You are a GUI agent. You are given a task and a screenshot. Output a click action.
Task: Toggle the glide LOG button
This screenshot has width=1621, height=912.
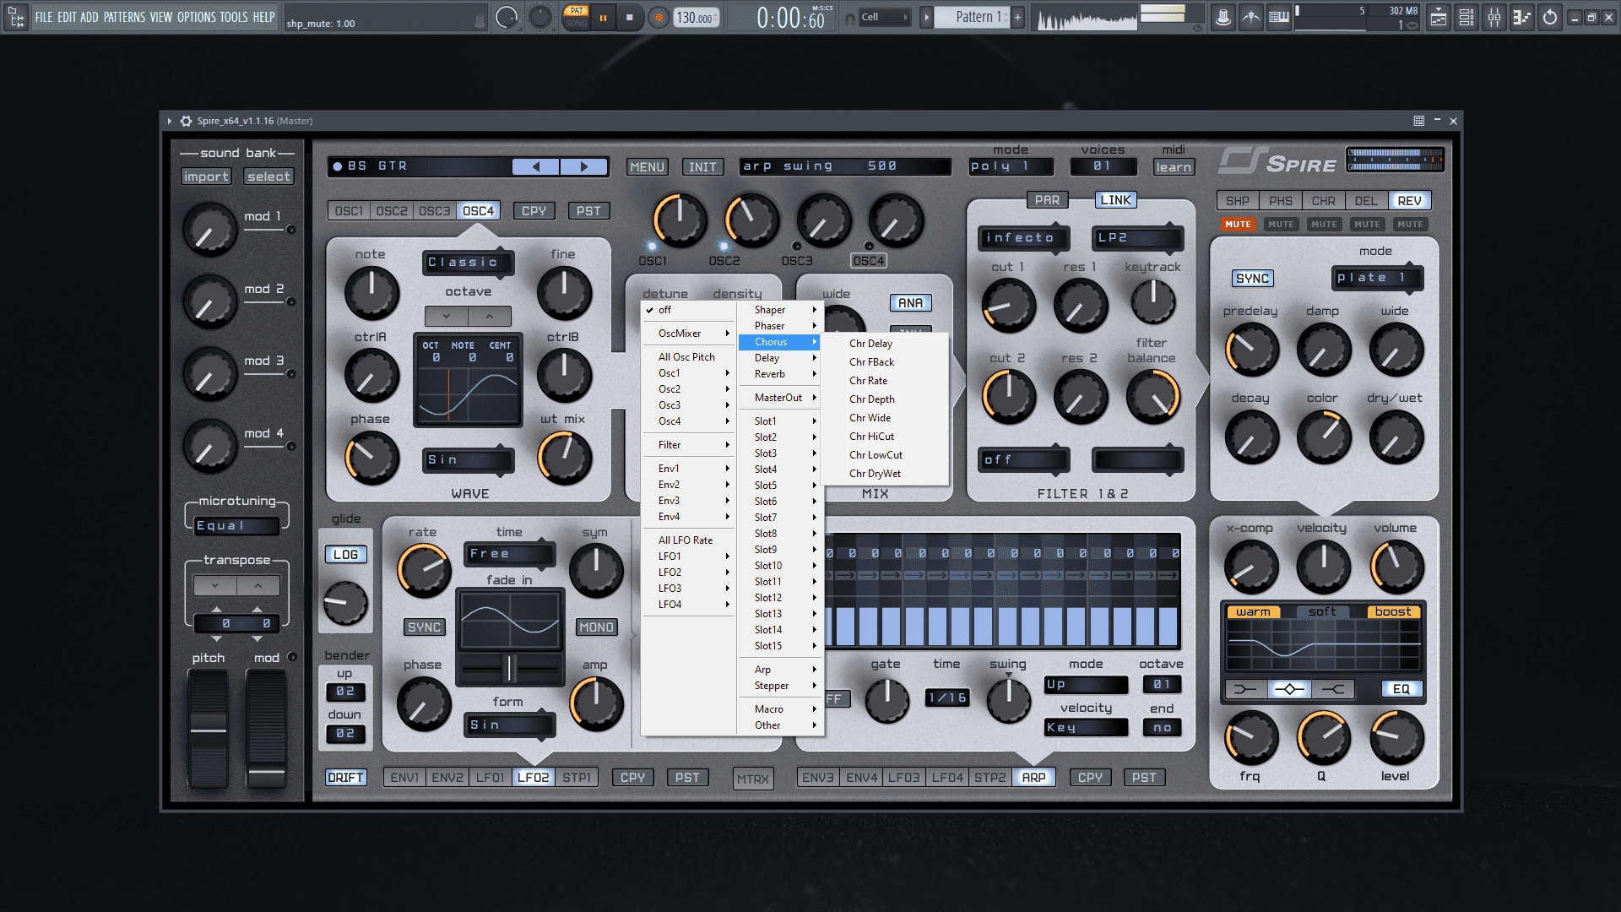(x=345, y=555)
